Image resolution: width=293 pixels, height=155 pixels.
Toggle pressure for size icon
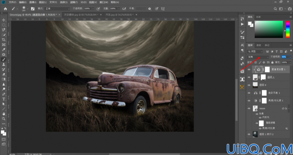click(x=157, y=9)
